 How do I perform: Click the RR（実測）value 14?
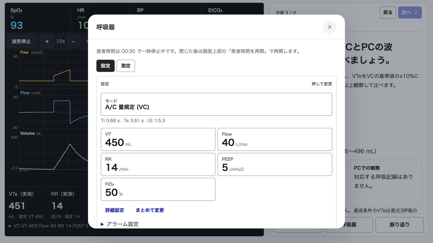57,206
